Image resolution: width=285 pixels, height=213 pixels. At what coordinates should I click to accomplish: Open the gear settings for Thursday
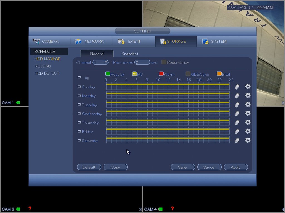pos(247,122)
